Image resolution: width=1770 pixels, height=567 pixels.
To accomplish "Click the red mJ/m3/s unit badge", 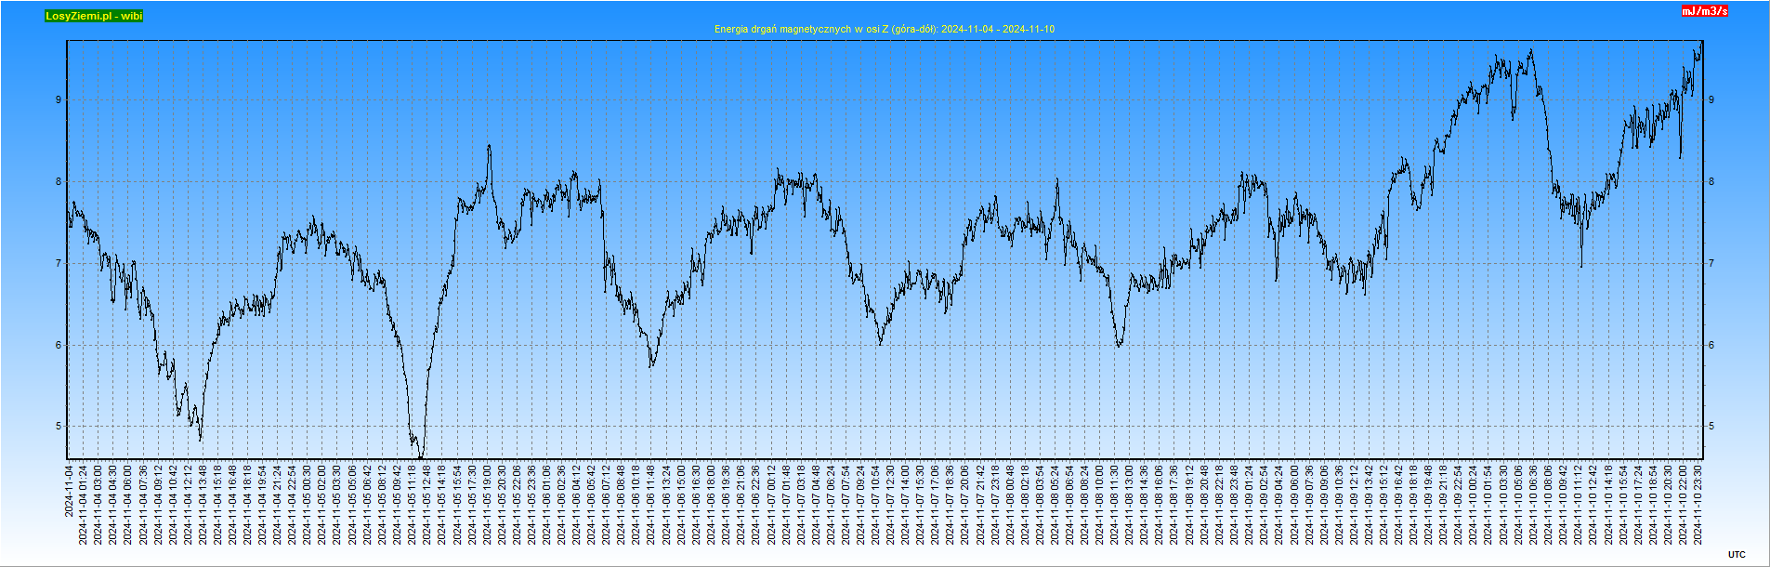I will tap(1704, 11).
